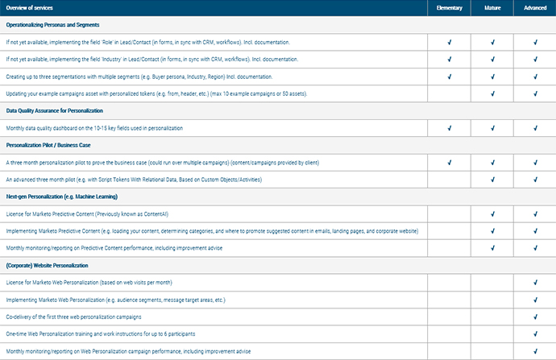Screen dimensions: 556x360
Task: Click the Mature checkmark for Marketo Predictive Content license
Action: 492,214
